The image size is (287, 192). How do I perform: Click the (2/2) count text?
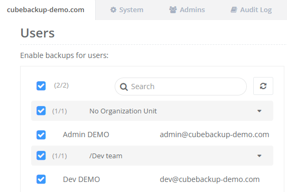point(61,85)
